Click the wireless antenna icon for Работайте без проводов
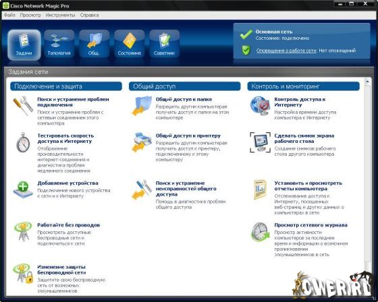This screenshot has height=302, width=378. coord(23,231)
